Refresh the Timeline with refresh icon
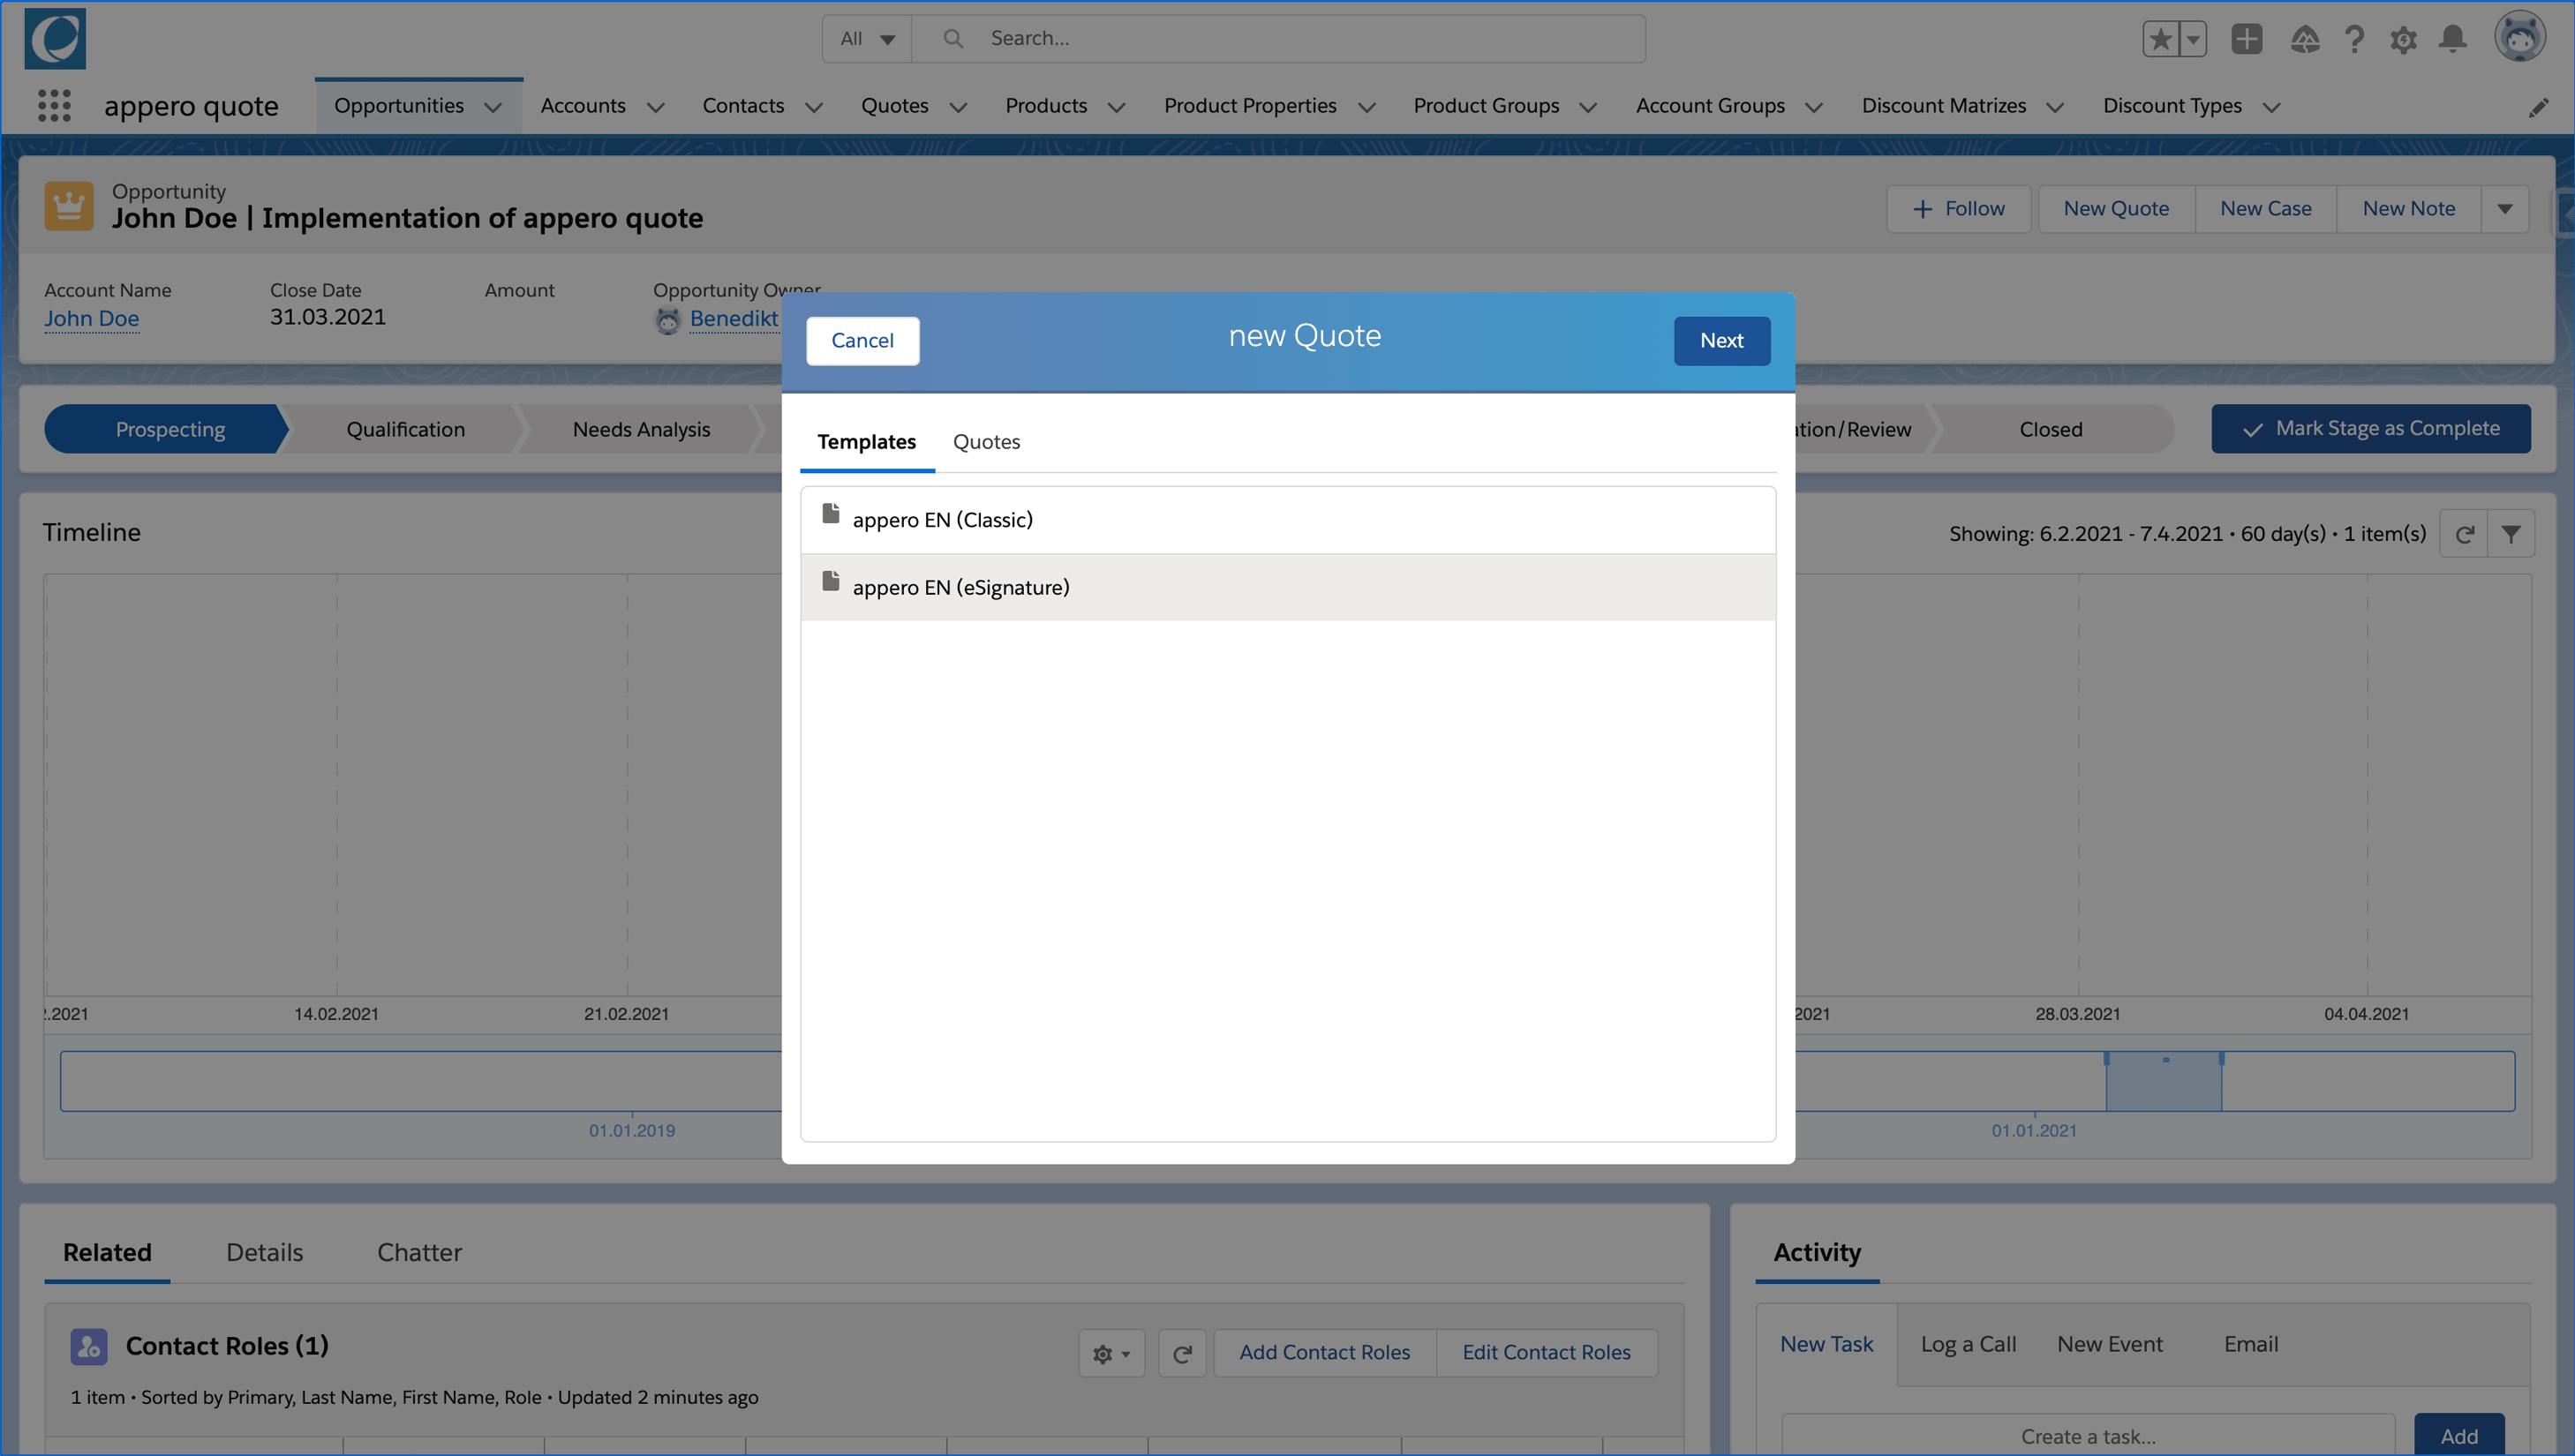The height and width of the screenshot is (1456, 2575). 2464,534
